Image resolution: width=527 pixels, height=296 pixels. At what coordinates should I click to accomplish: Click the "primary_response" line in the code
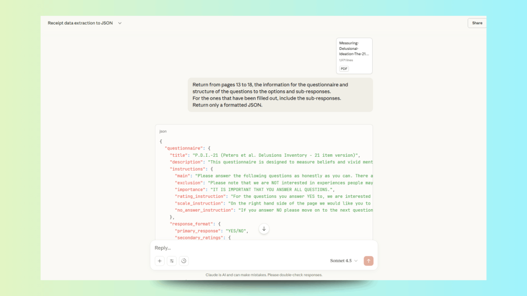tap(210, 231)
